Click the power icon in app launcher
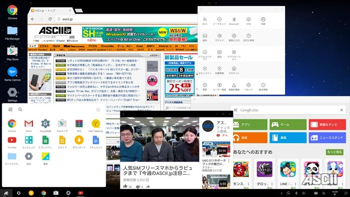 coord(98,109)
